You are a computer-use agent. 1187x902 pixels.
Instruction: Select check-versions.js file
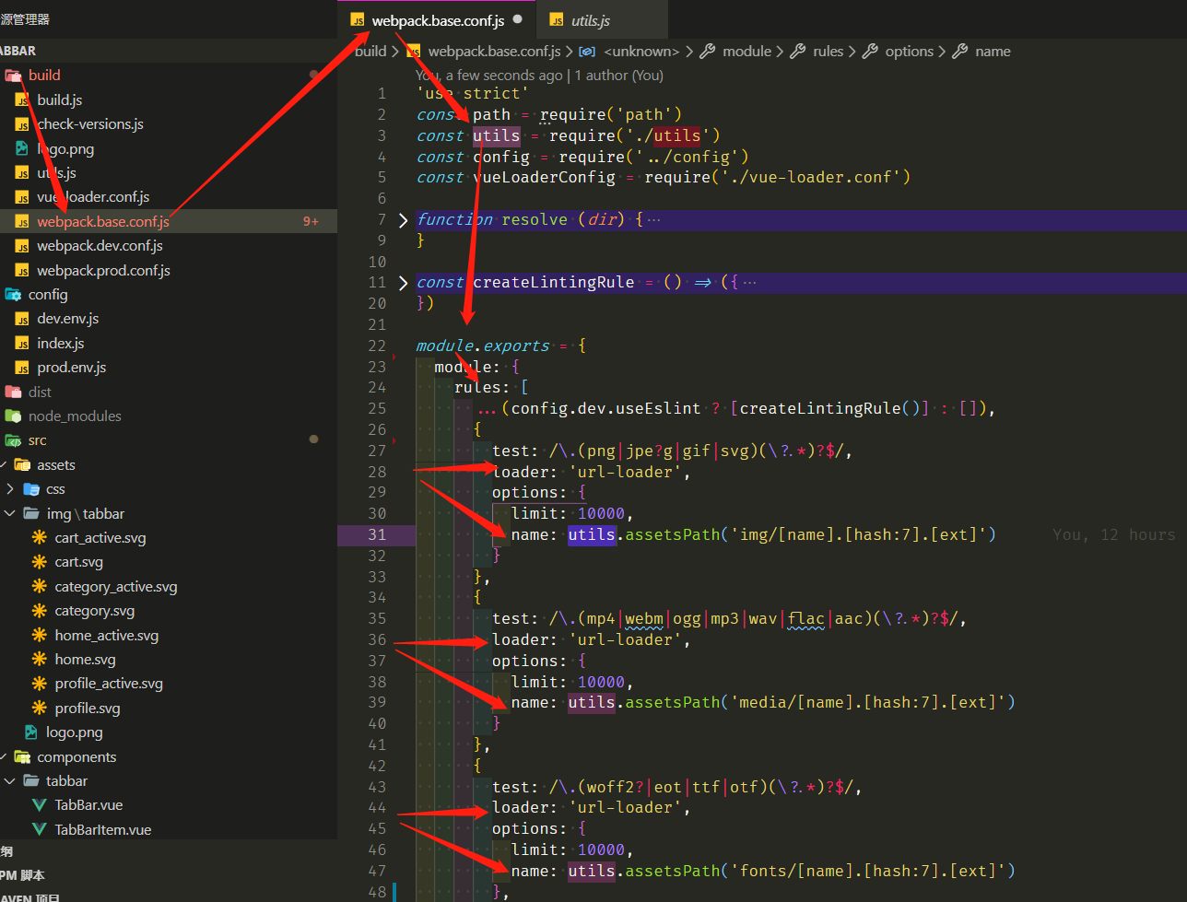pos(90,124)
